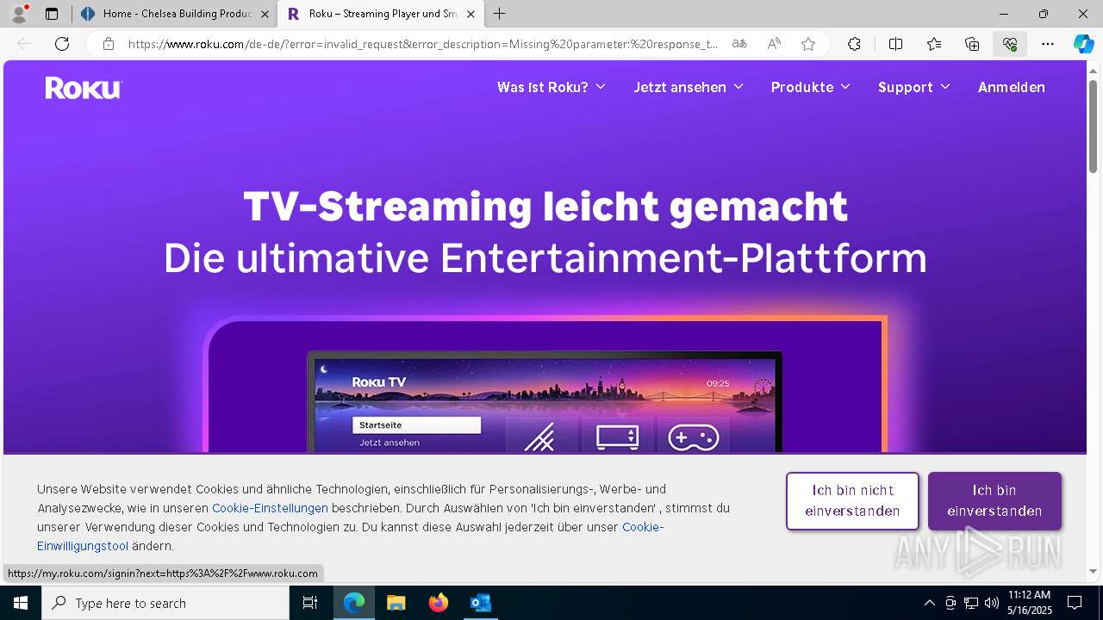Click the Roku TV screen image

(x=545, y=402)
